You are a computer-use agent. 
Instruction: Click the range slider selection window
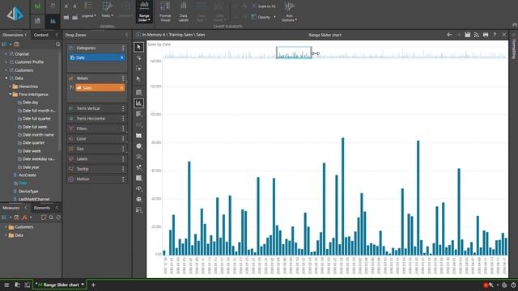tap(294, 53)
